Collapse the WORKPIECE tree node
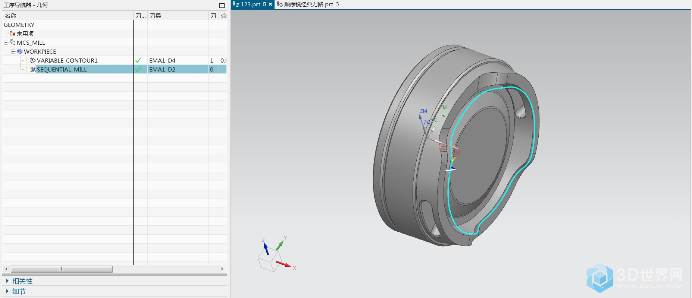This screenshot has width=692, height=298. (x=13, y=51)
